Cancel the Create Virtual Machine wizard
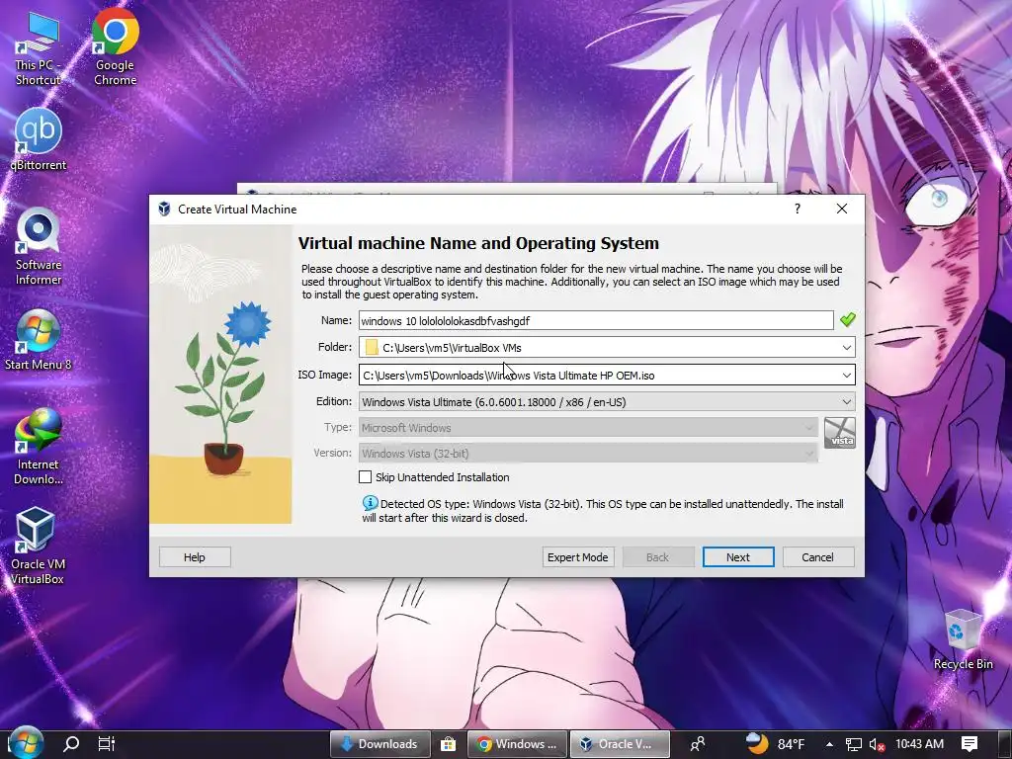The image size is (1012, 759). [x=817, y=557]
